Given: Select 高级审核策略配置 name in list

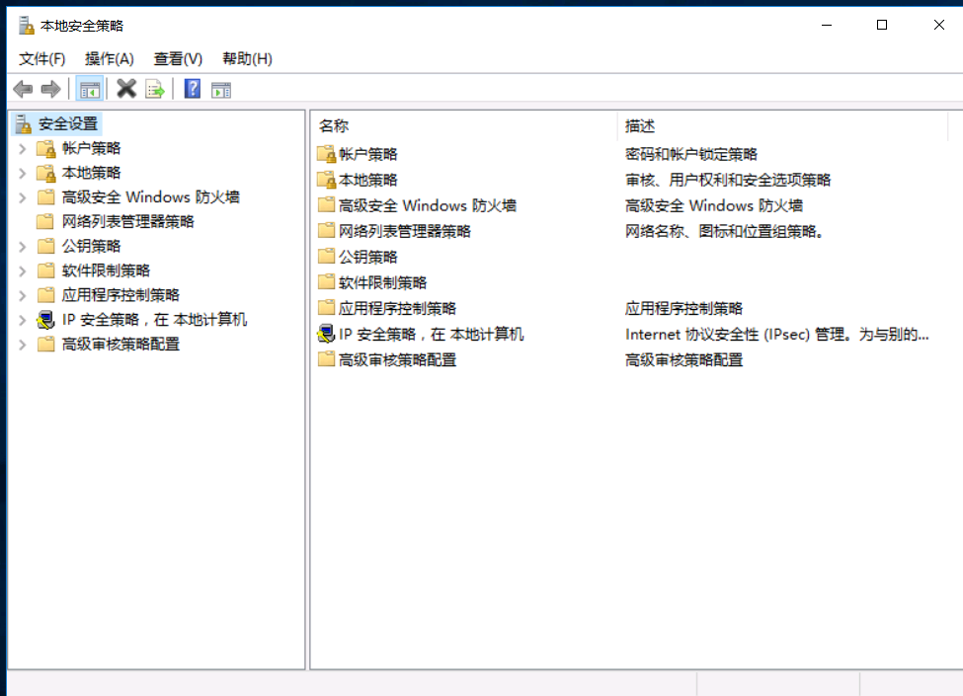Looking at the screenshot, I should click(397, 360).
